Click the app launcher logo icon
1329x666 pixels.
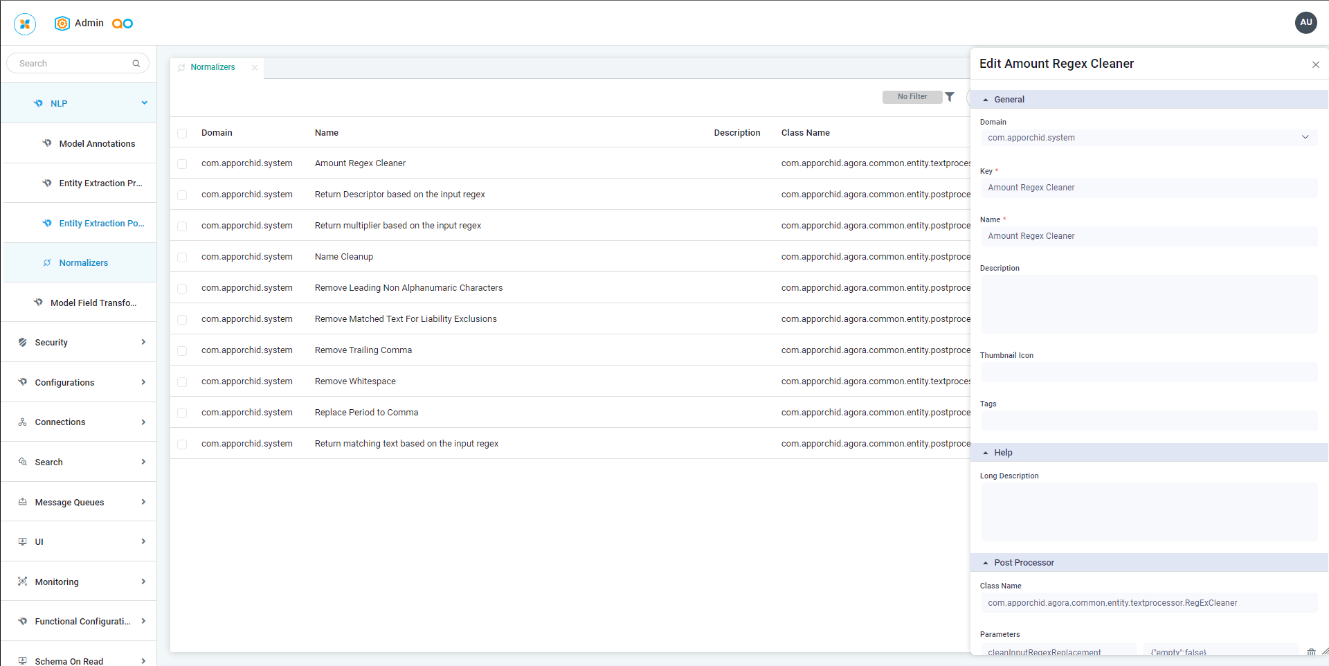click(25, 24)
